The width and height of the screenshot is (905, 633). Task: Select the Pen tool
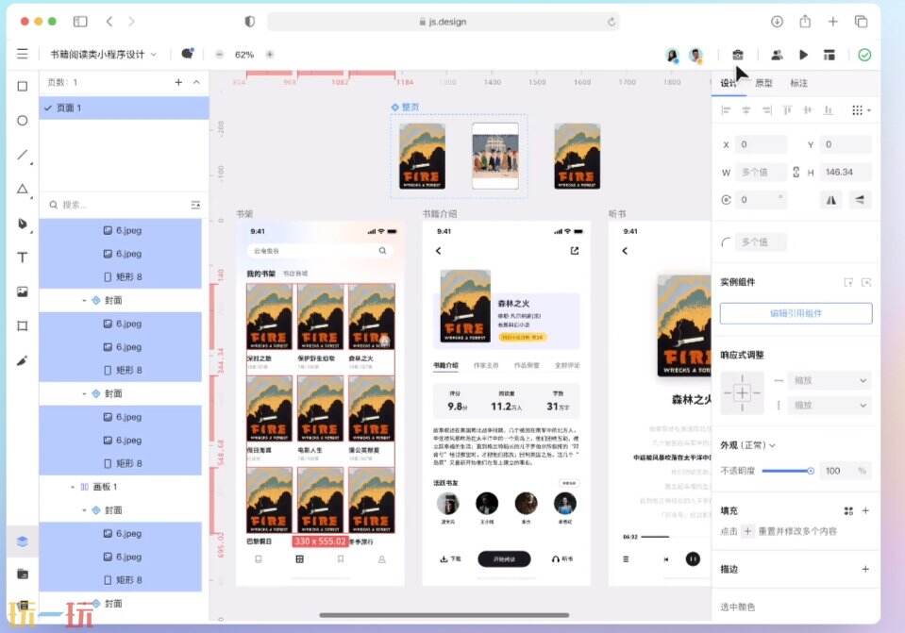[23, 224]
